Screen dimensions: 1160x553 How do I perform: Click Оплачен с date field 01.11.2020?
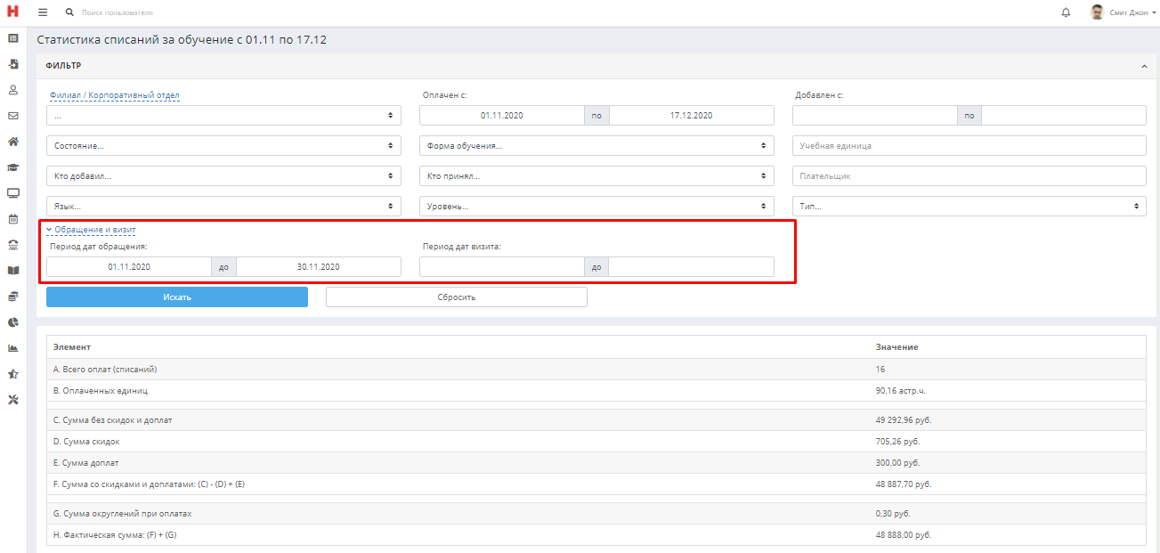[x=502, y=115]
